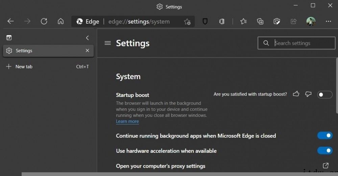Open computer's proxy settings external link

[x=325, y=166]
